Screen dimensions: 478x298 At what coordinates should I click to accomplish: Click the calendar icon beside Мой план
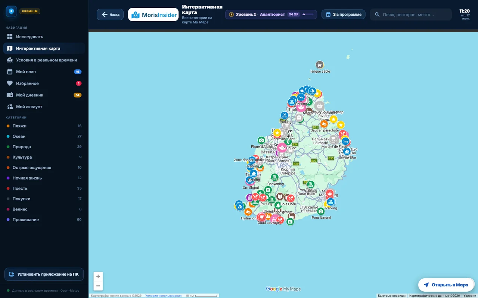click(10, 72)
